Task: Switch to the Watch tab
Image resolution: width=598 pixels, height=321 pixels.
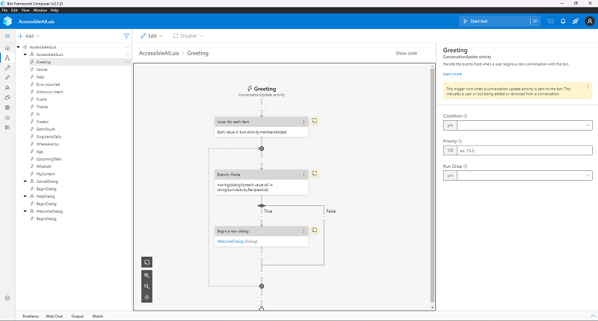Action: tap(98, 316)
